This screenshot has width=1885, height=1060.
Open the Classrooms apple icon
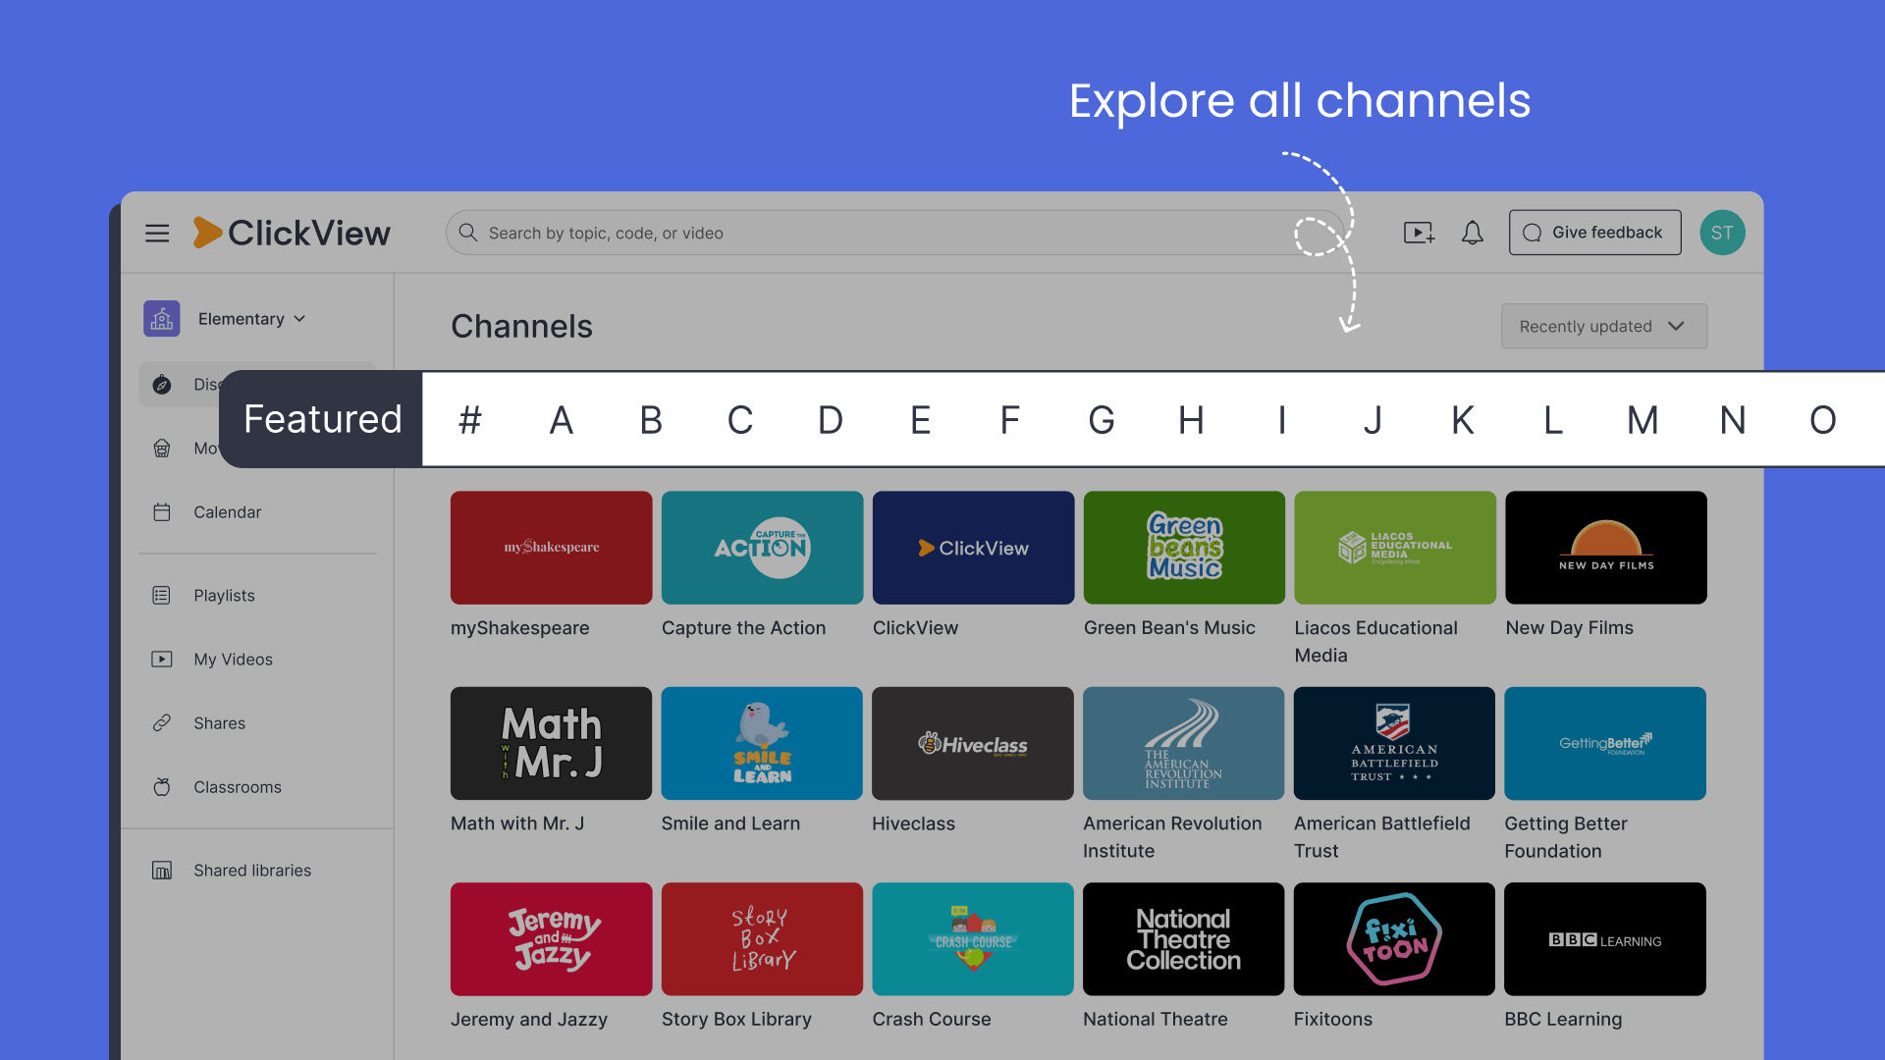coord(162,787)
